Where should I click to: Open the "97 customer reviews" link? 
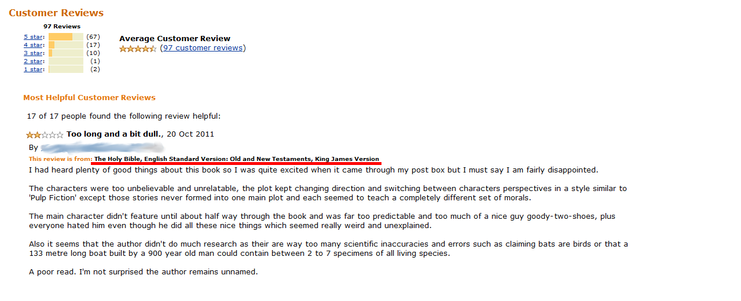click(203, 48)
